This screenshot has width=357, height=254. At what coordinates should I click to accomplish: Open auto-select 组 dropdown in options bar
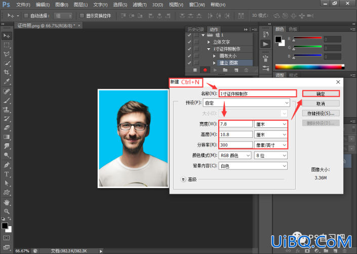pyautogui.click(x=63, y=16)
